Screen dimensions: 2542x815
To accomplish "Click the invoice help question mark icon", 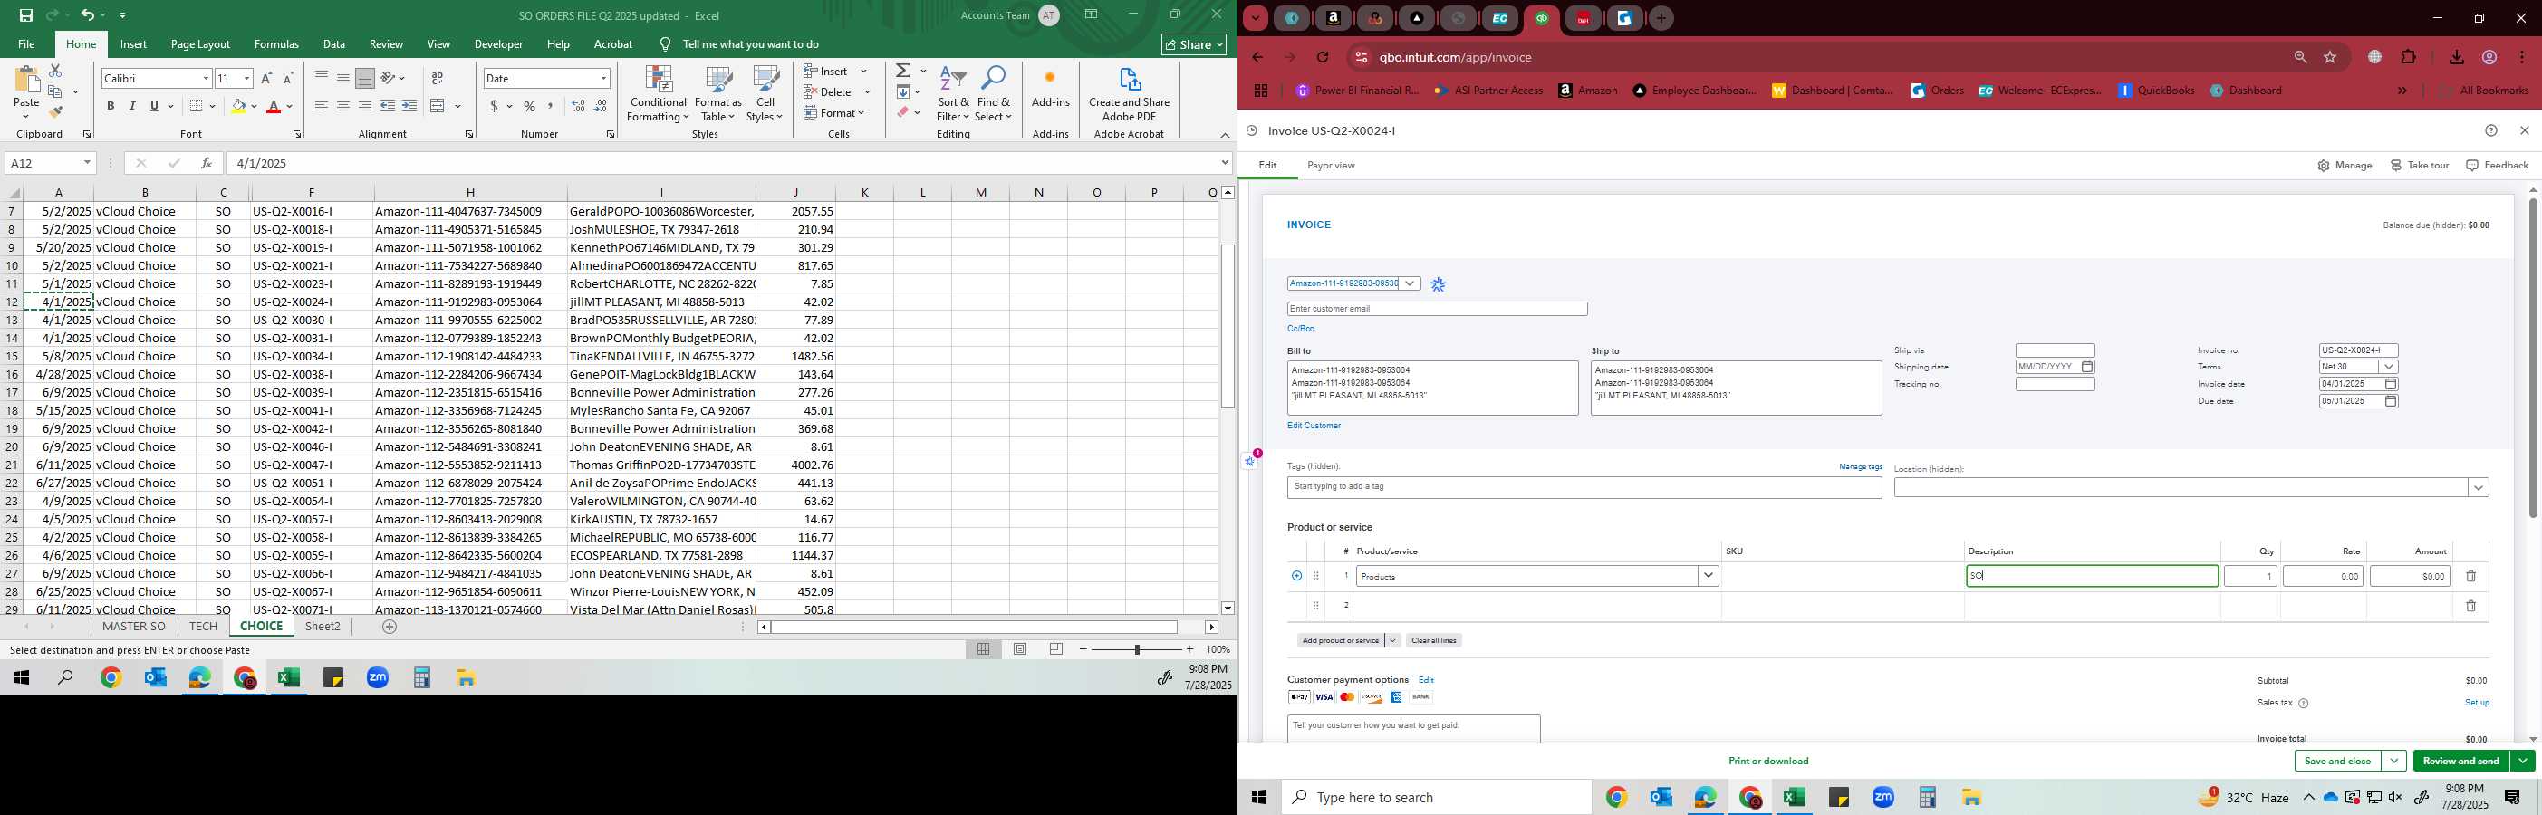I will pos(2490,130).
